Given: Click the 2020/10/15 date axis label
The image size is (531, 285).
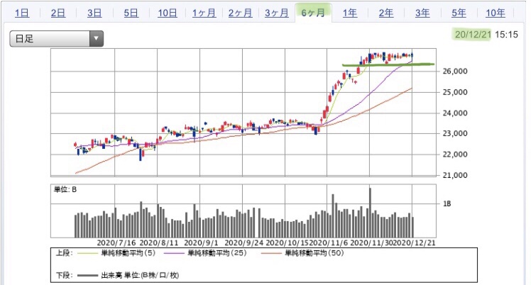Looking at the screenshot, I should (x=288, y=242).
